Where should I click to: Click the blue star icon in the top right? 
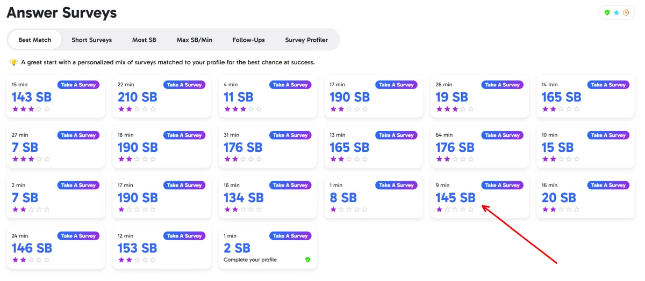click(x=617, y=12)
